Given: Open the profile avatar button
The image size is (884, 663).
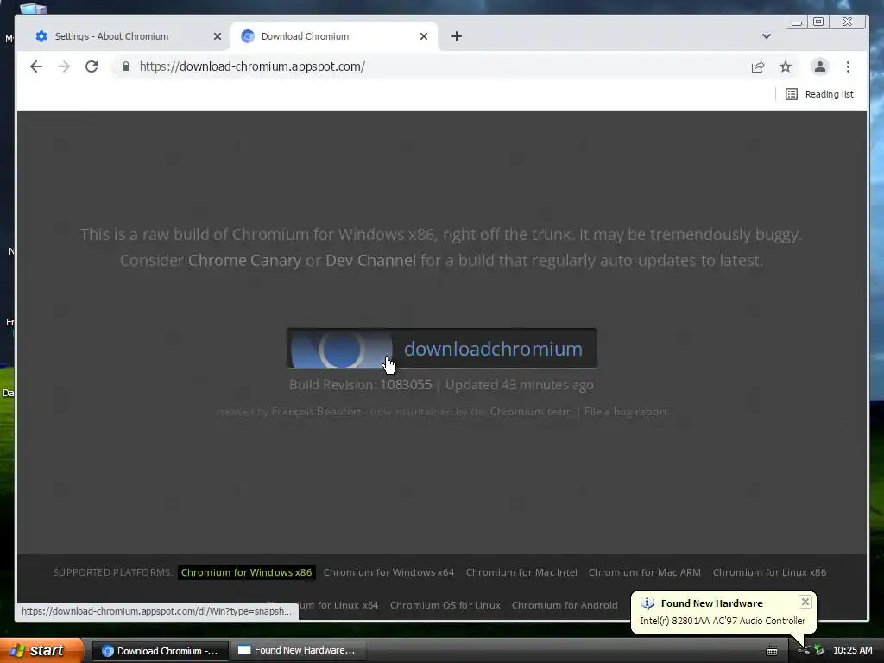Looking at the screenshot, I should click(820, 66).
